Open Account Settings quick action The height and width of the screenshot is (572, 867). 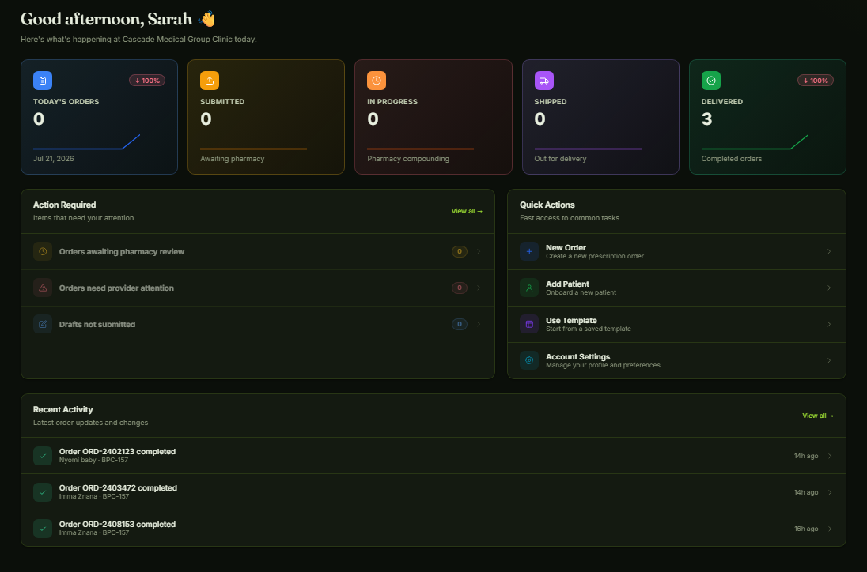[x=676, y=360]
